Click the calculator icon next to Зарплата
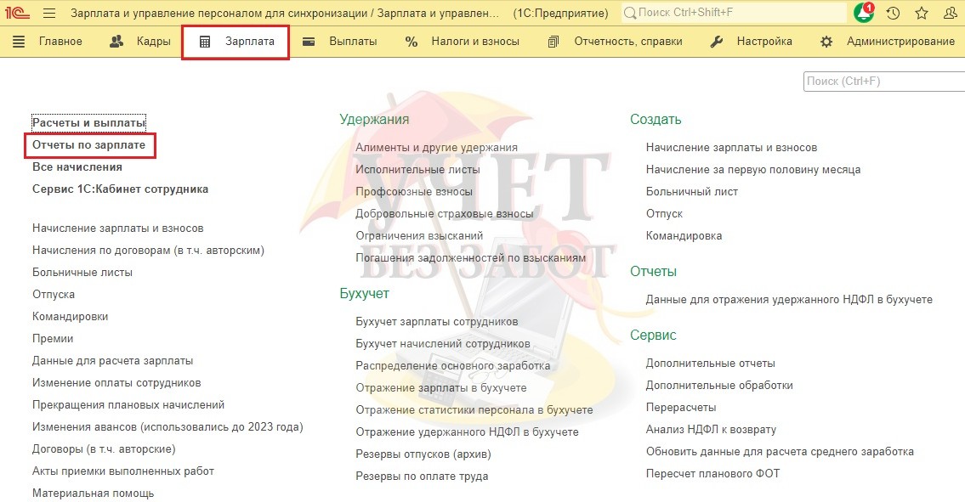The height and width of the screenshot is (502, 965). tap(205, 42)
